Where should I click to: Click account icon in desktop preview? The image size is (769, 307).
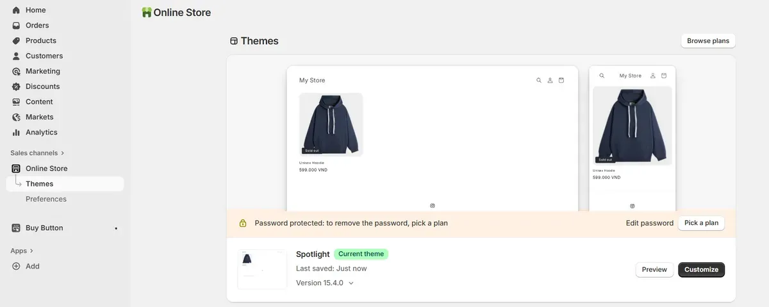click(550, 80)
